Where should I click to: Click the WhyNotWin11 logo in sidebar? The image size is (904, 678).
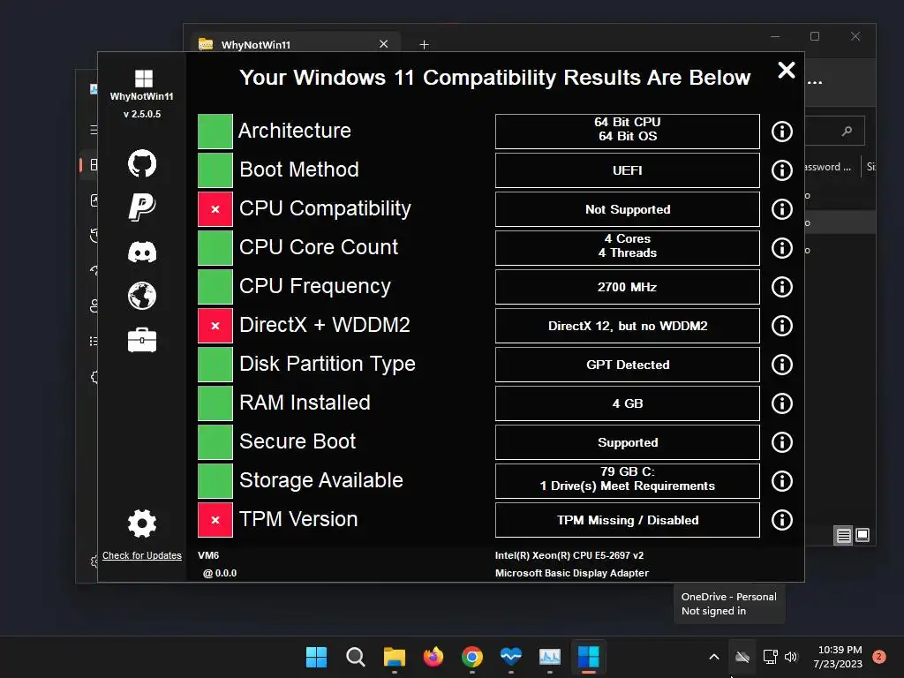[143, 79]
